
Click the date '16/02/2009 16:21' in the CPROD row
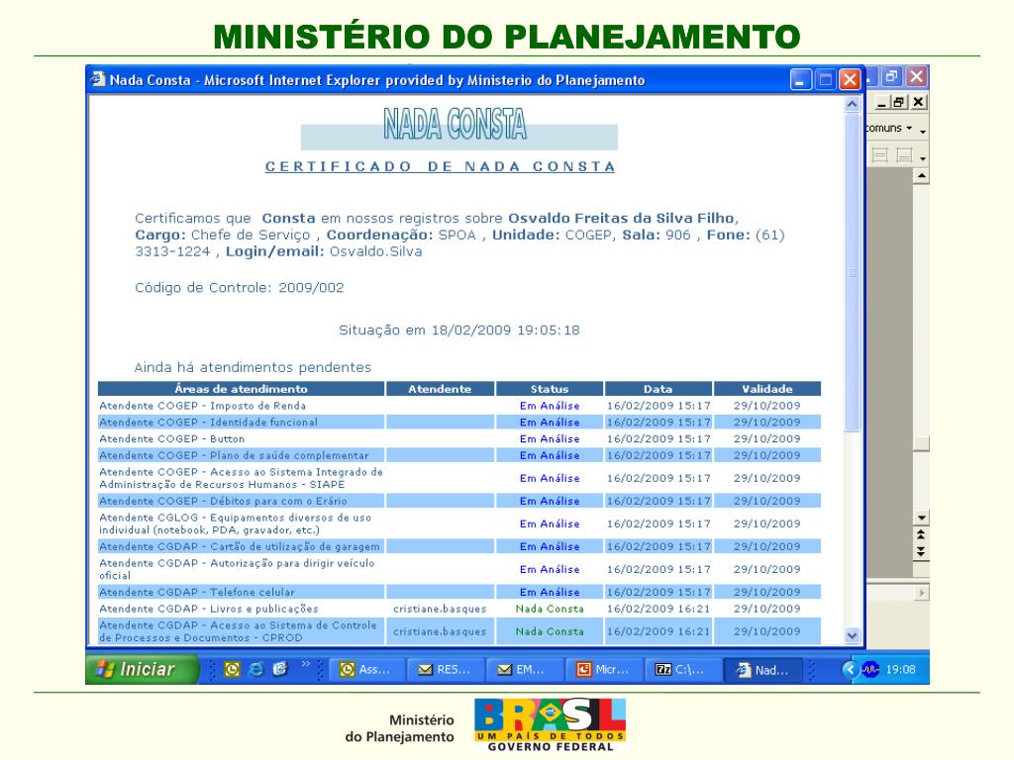(659, 631)
